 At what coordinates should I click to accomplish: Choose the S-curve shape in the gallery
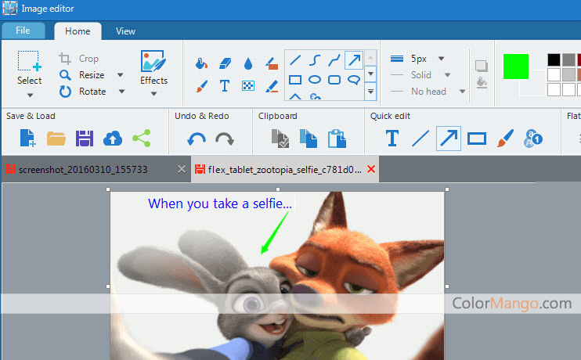click(315, 60)
